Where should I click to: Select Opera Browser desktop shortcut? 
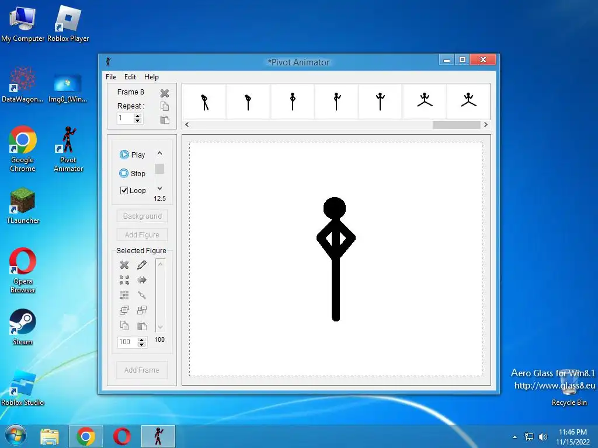pos(23,271)
